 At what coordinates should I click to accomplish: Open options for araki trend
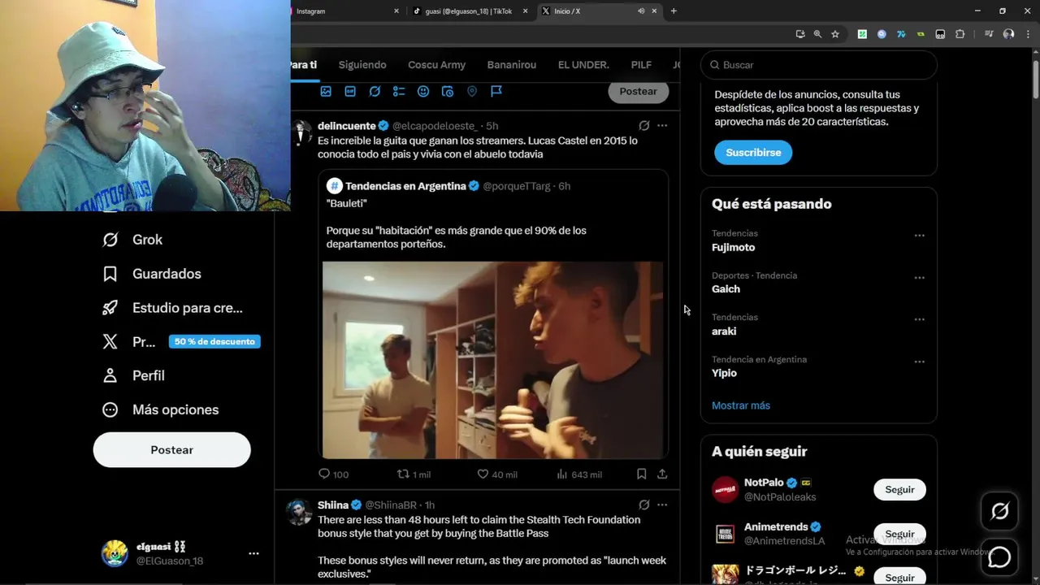(x=919, y=319)
